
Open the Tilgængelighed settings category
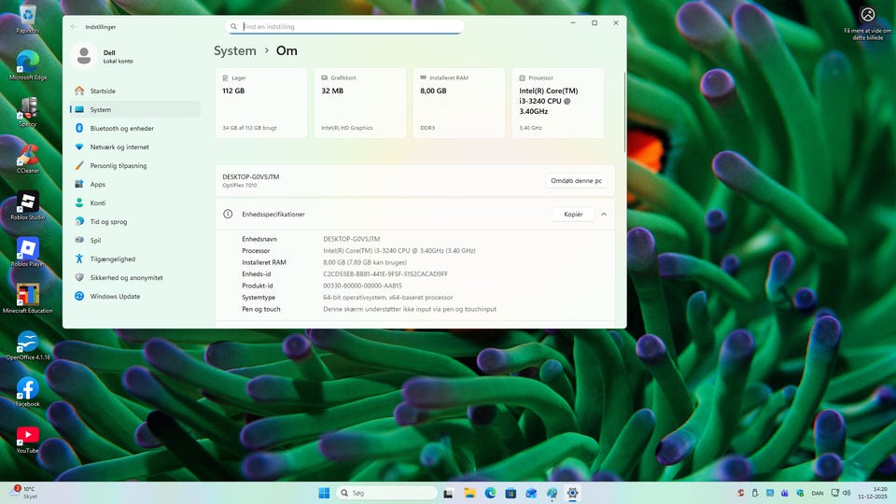click(112, 259)
